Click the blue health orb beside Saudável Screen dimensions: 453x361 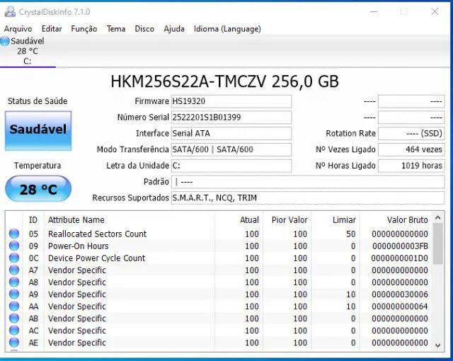5,41
